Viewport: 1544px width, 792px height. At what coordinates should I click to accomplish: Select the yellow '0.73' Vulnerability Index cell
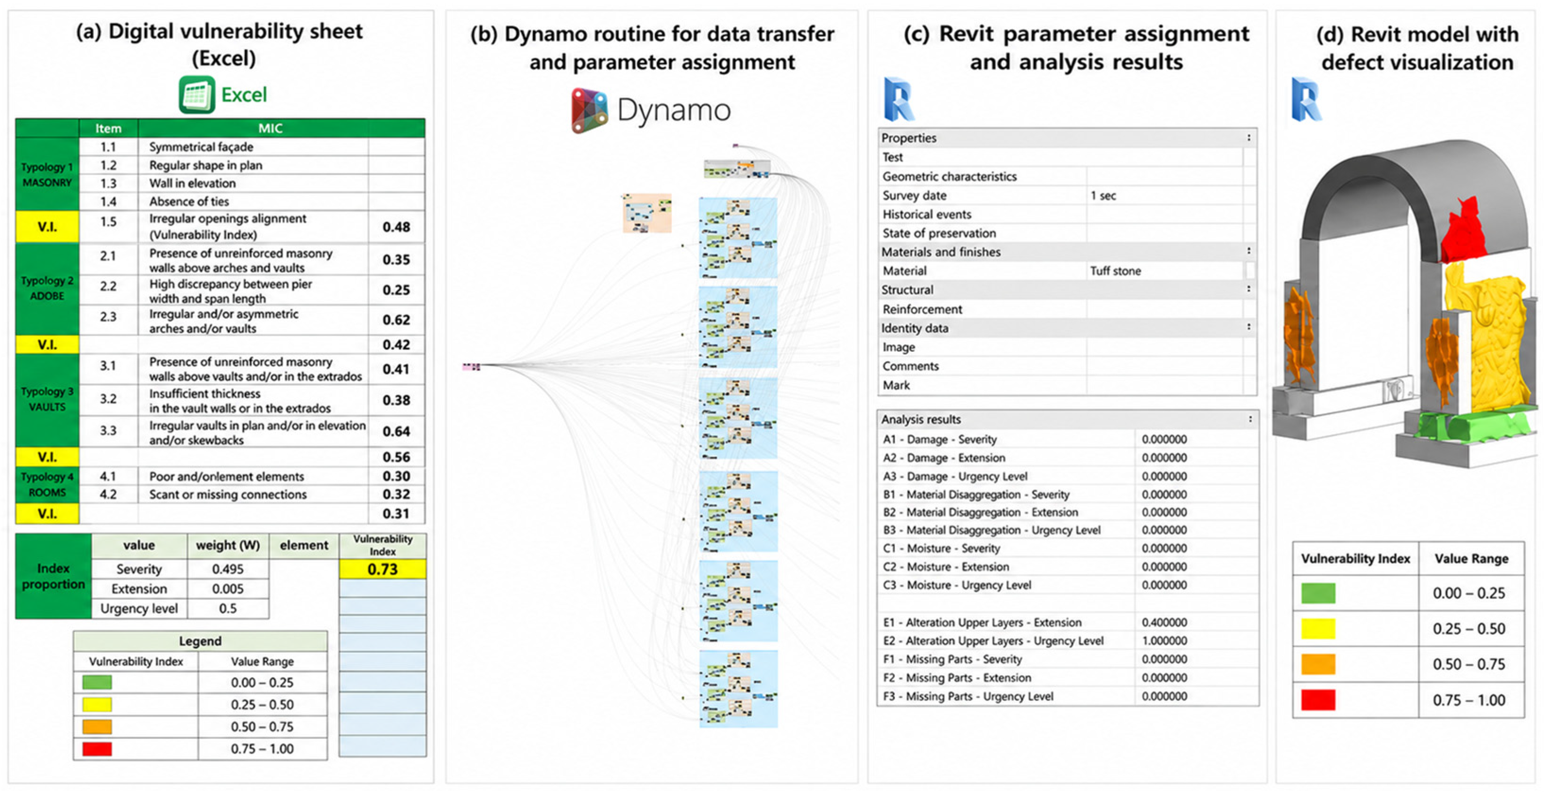pyautogui.click(x=382, y=569)
